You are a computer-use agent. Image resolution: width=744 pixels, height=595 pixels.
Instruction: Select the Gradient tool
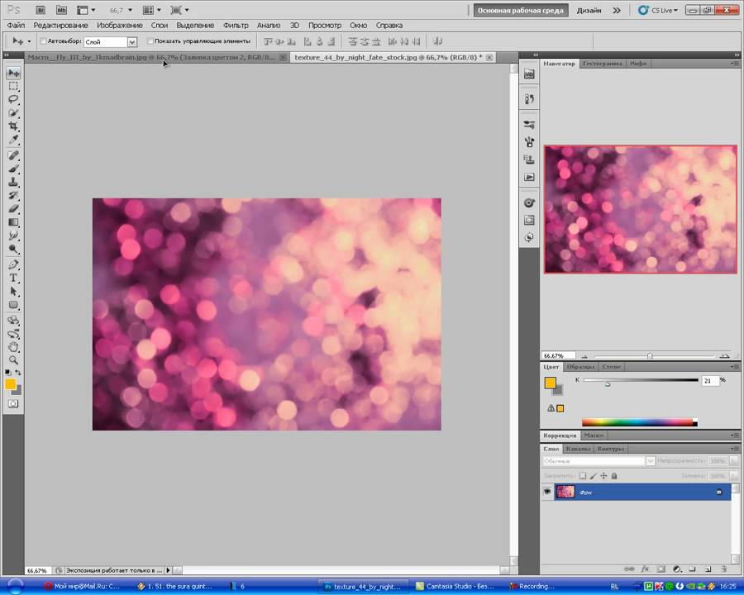(13, 222)
